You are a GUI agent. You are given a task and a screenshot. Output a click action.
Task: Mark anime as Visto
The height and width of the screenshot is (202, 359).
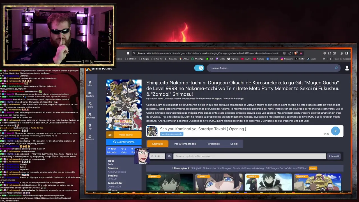click(123, 150)
